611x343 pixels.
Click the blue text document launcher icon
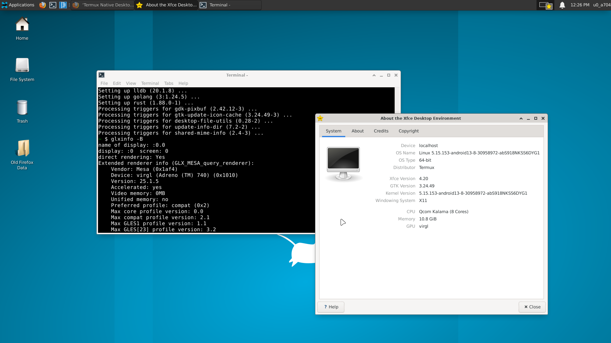pos(63,5)
